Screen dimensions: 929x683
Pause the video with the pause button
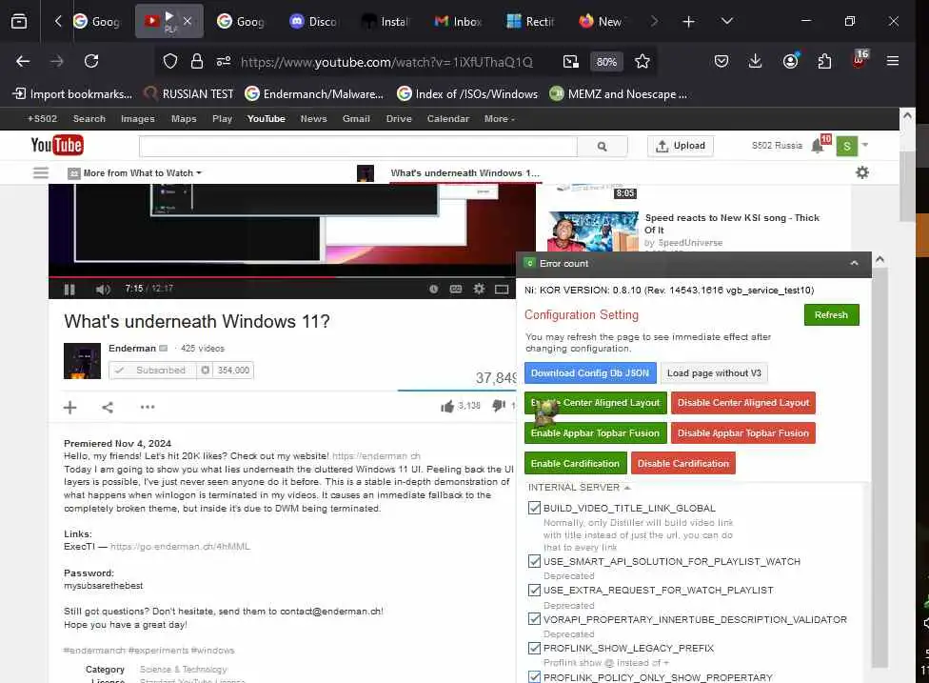coord(69,290)
